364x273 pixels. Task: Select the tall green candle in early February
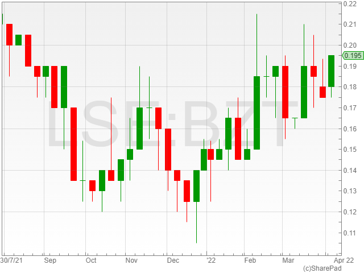257,113
